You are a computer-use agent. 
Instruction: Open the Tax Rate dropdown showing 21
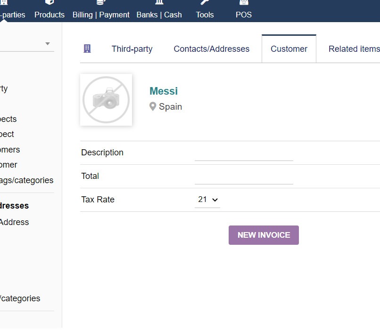point(207,200)
